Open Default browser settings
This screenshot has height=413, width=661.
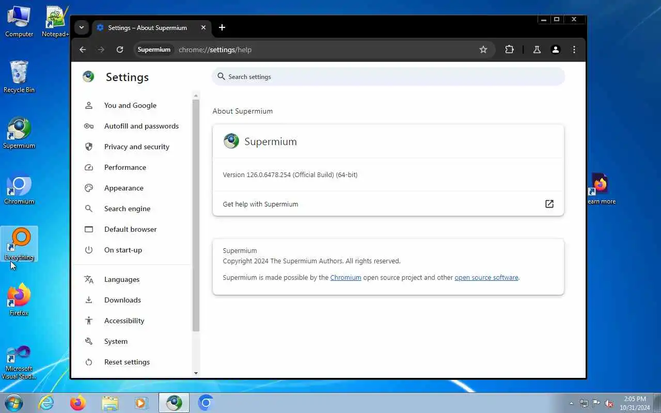(x=130, y=229)
